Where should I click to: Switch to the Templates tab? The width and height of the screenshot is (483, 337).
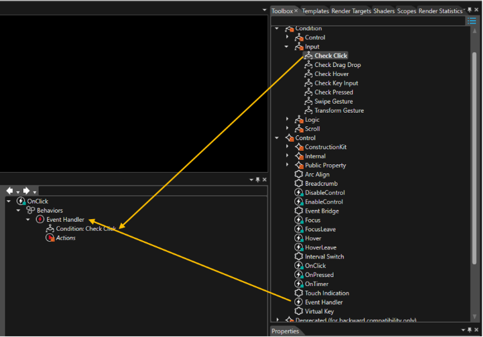(x=315, y=11)
